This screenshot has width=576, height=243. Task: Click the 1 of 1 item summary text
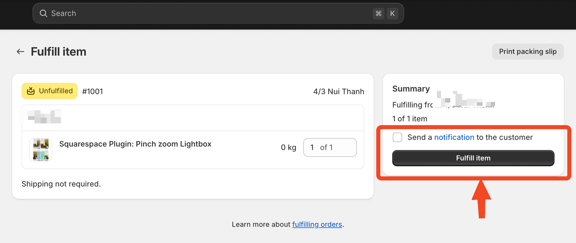[x=410, y=119]
